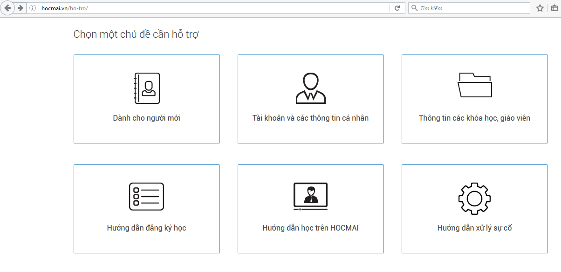This screenshot has width=561, height=272.
Task: Bookmark this page with the star icon
Action: (540, 8)
